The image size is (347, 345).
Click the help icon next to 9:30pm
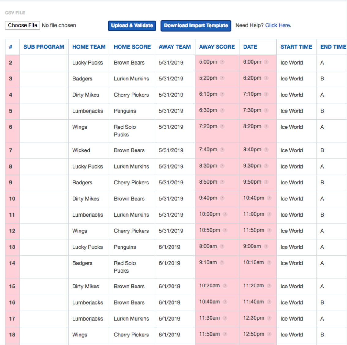pos(266,166)
